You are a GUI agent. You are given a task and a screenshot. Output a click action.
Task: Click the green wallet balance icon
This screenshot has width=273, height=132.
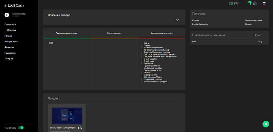(231, 3)
